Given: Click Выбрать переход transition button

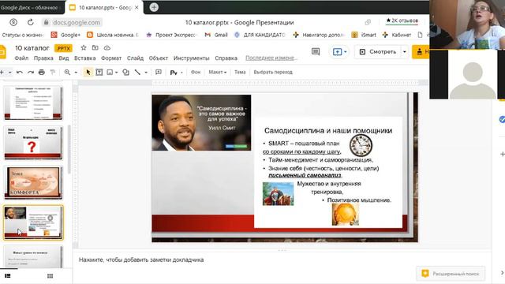Looking at the screenshot, I should tap(273, 72).
